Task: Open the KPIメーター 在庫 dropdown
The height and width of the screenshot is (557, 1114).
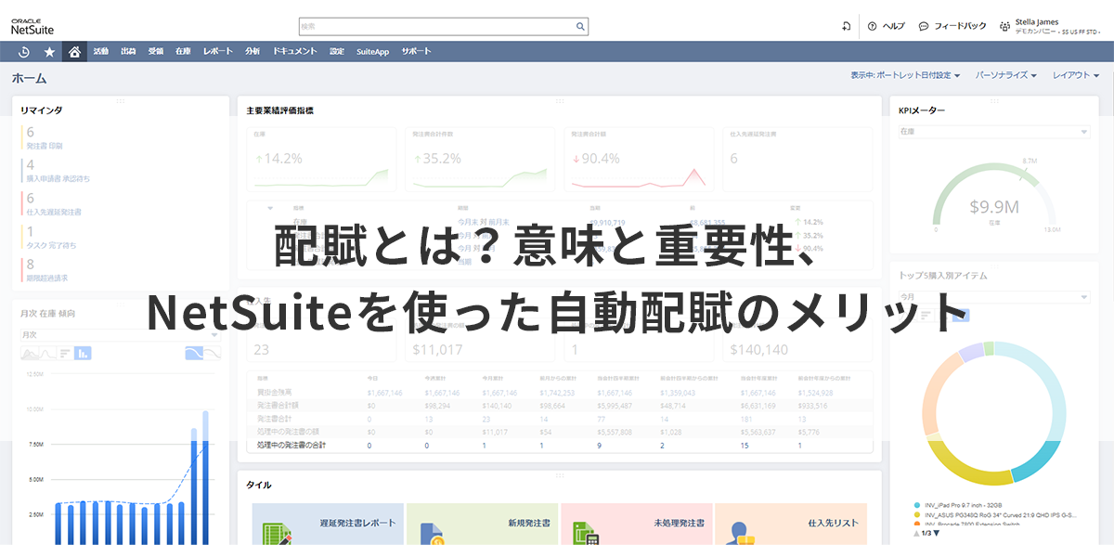Action: (x=993, y=133)
